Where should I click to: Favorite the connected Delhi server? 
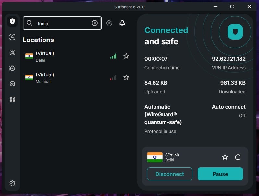(x=225, y=157)
